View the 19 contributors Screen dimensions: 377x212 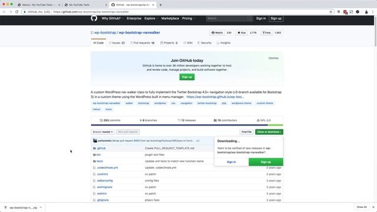225,120
